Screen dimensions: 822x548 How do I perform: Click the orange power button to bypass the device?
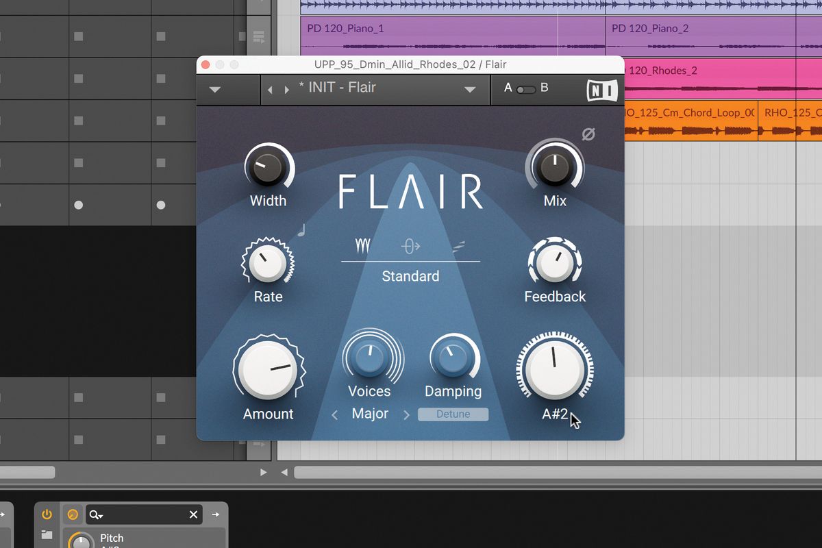[x=47, y=514]
